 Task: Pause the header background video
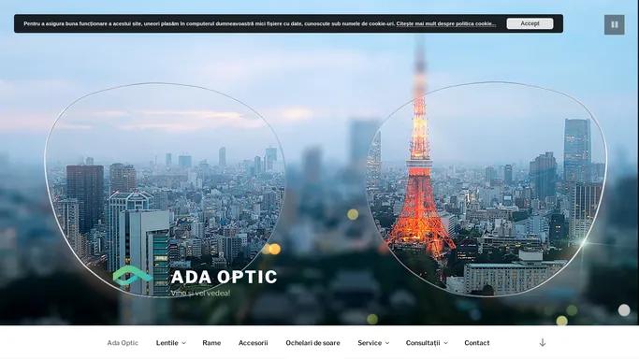click(x=614, y=24)
